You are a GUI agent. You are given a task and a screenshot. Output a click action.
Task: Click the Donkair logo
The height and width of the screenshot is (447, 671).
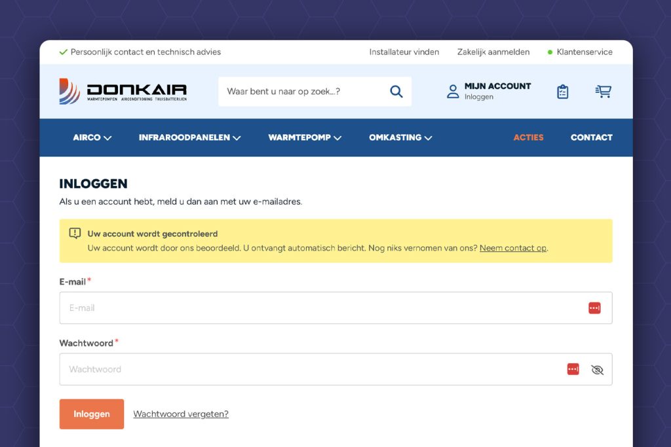click(123, 91)
